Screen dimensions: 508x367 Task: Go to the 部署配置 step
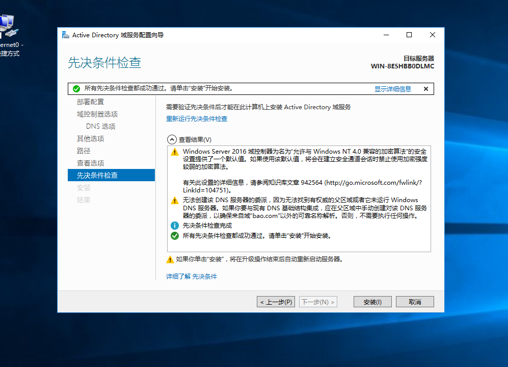90,102
